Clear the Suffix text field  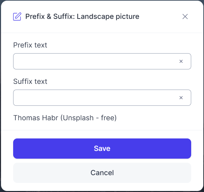tap(181, 98)
